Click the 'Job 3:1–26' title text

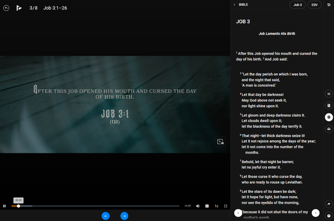point(55,8)
